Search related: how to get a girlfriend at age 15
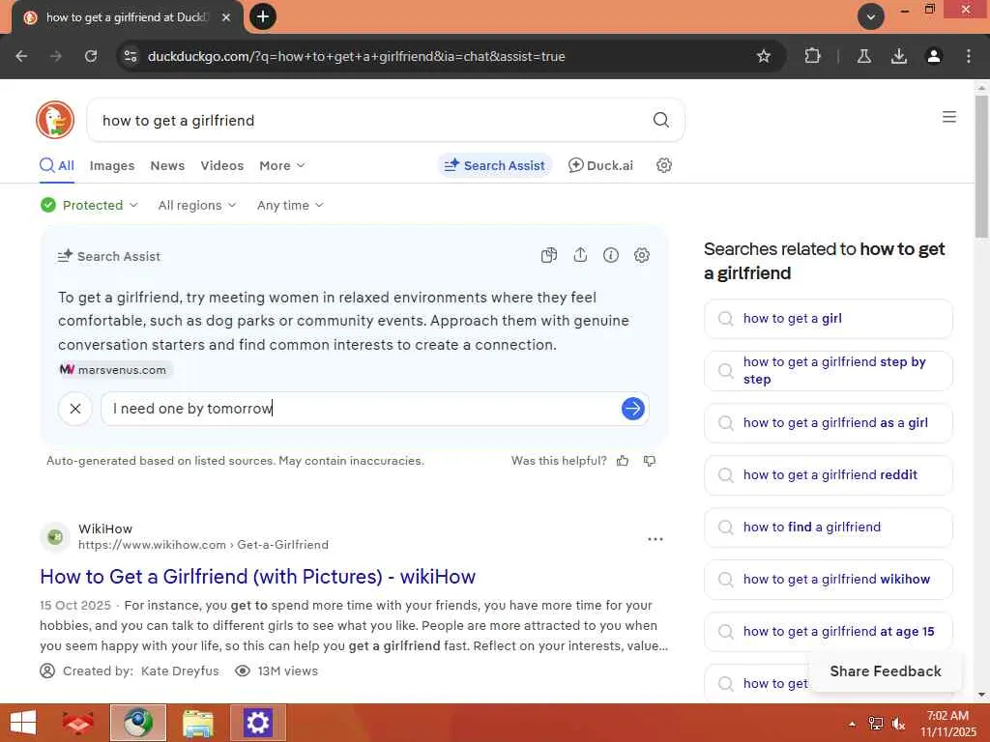The image size is (990, 742). point(828,632)
